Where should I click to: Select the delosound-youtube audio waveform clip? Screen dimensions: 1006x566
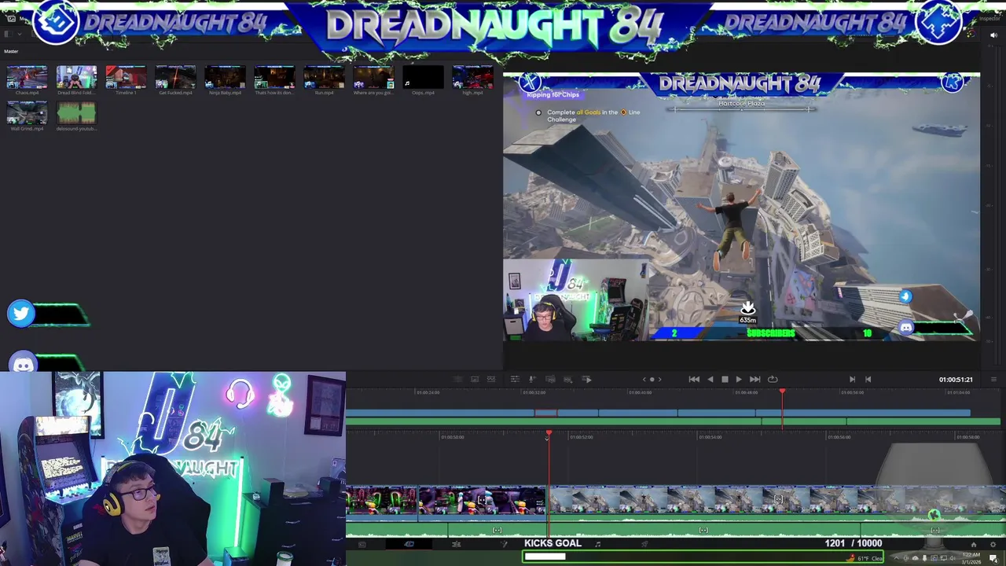tap(76, 113)
